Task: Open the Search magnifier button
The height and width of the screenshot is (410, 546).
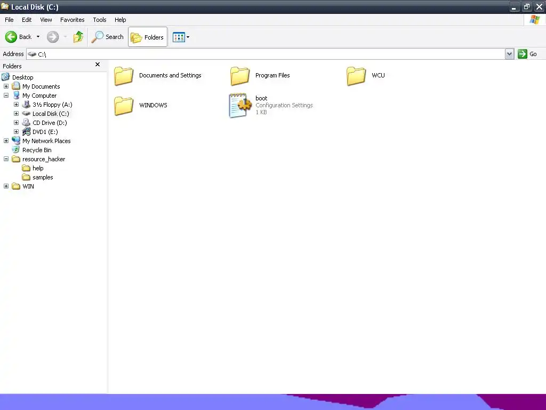Action: tap(107, 37)
